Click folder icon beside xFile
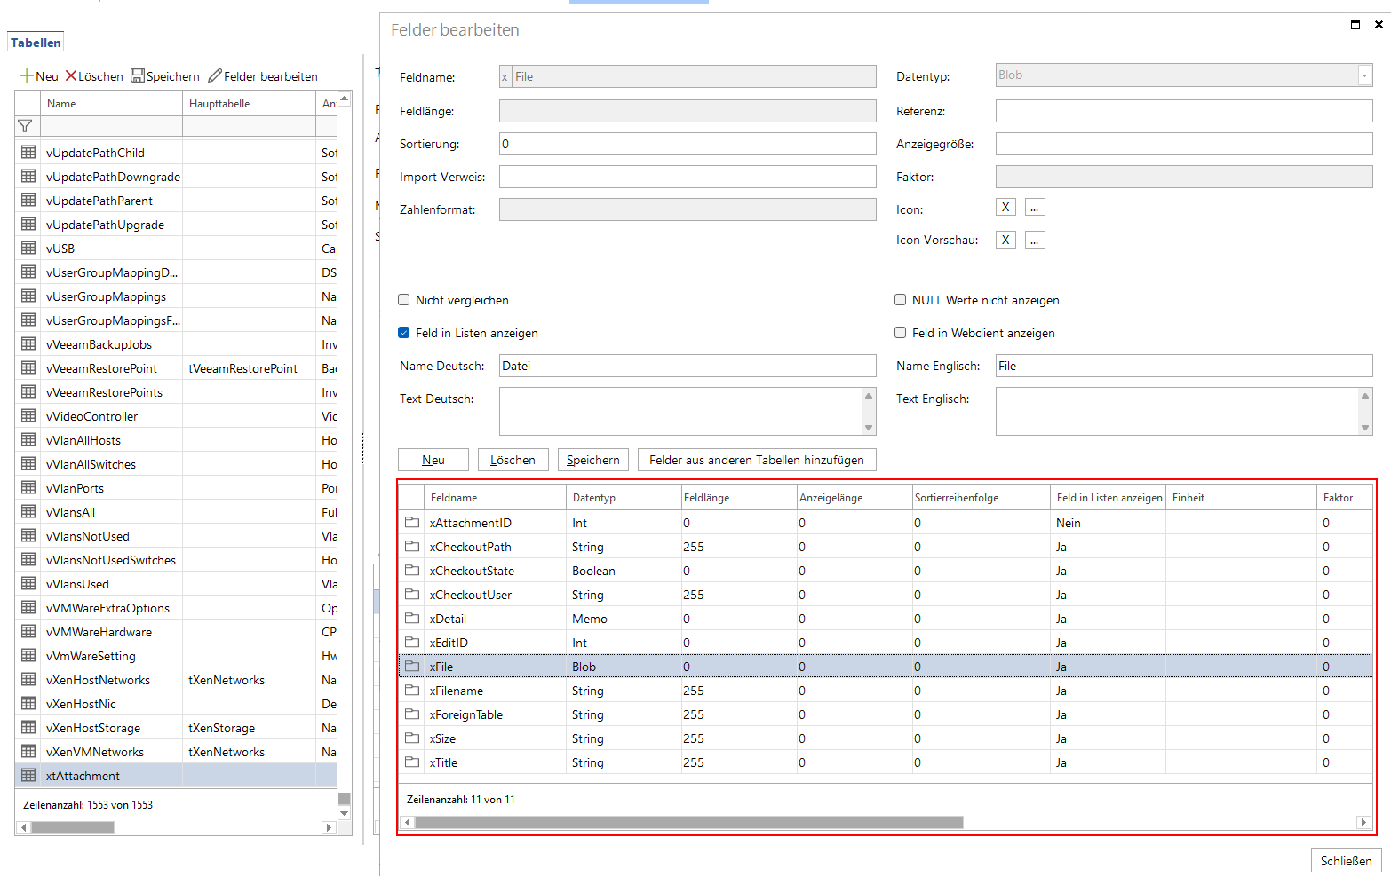 pos(412,667)
